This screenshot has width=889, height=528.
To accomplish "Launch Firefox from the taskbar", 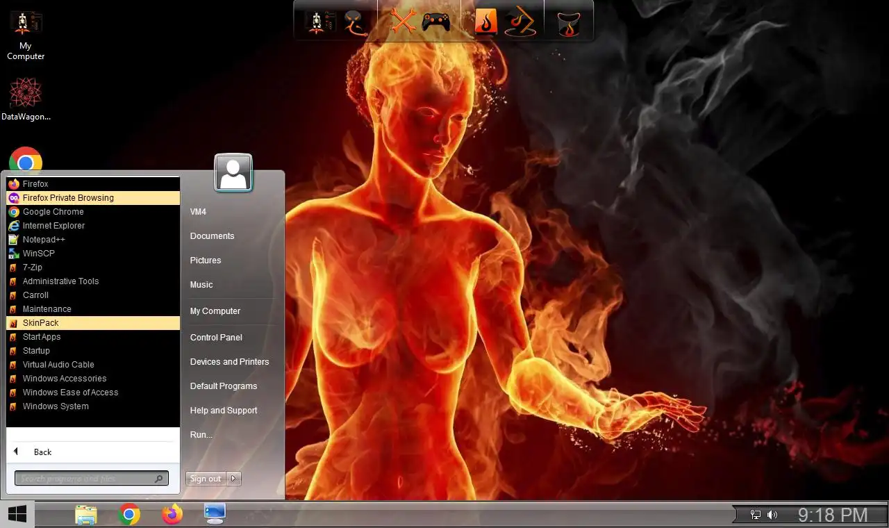I will click(172, 514).
